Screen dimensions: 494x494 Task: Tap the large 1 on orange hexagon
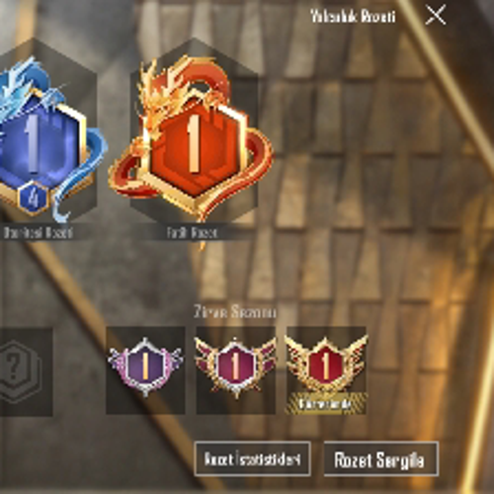pyautogui.click(x=194, y=143)
